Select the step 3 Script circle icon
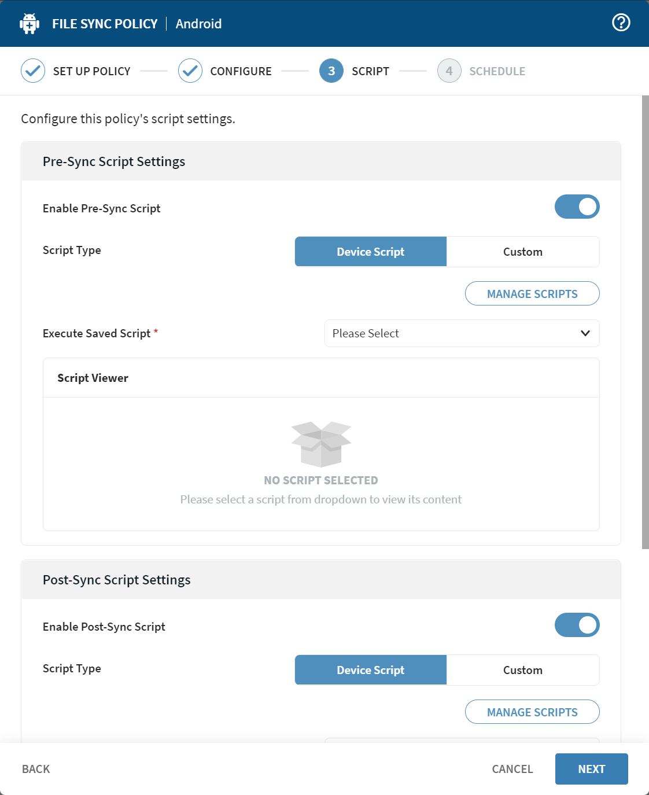The image size is (649, 795). tap(331, 71)
